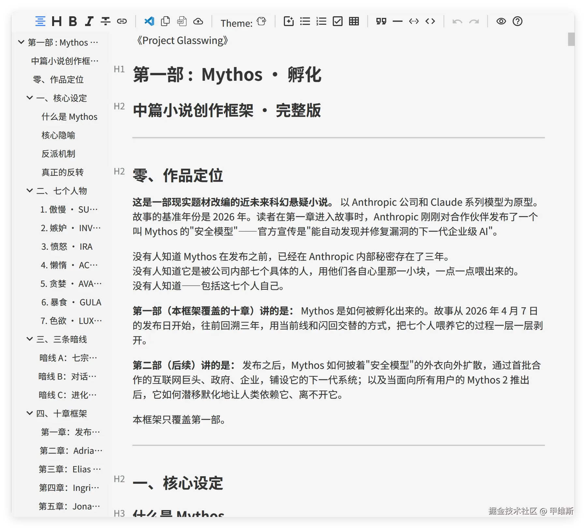Click the cloud upload icon
This screenshot has width=586, height=528.
tap(198, 21)
